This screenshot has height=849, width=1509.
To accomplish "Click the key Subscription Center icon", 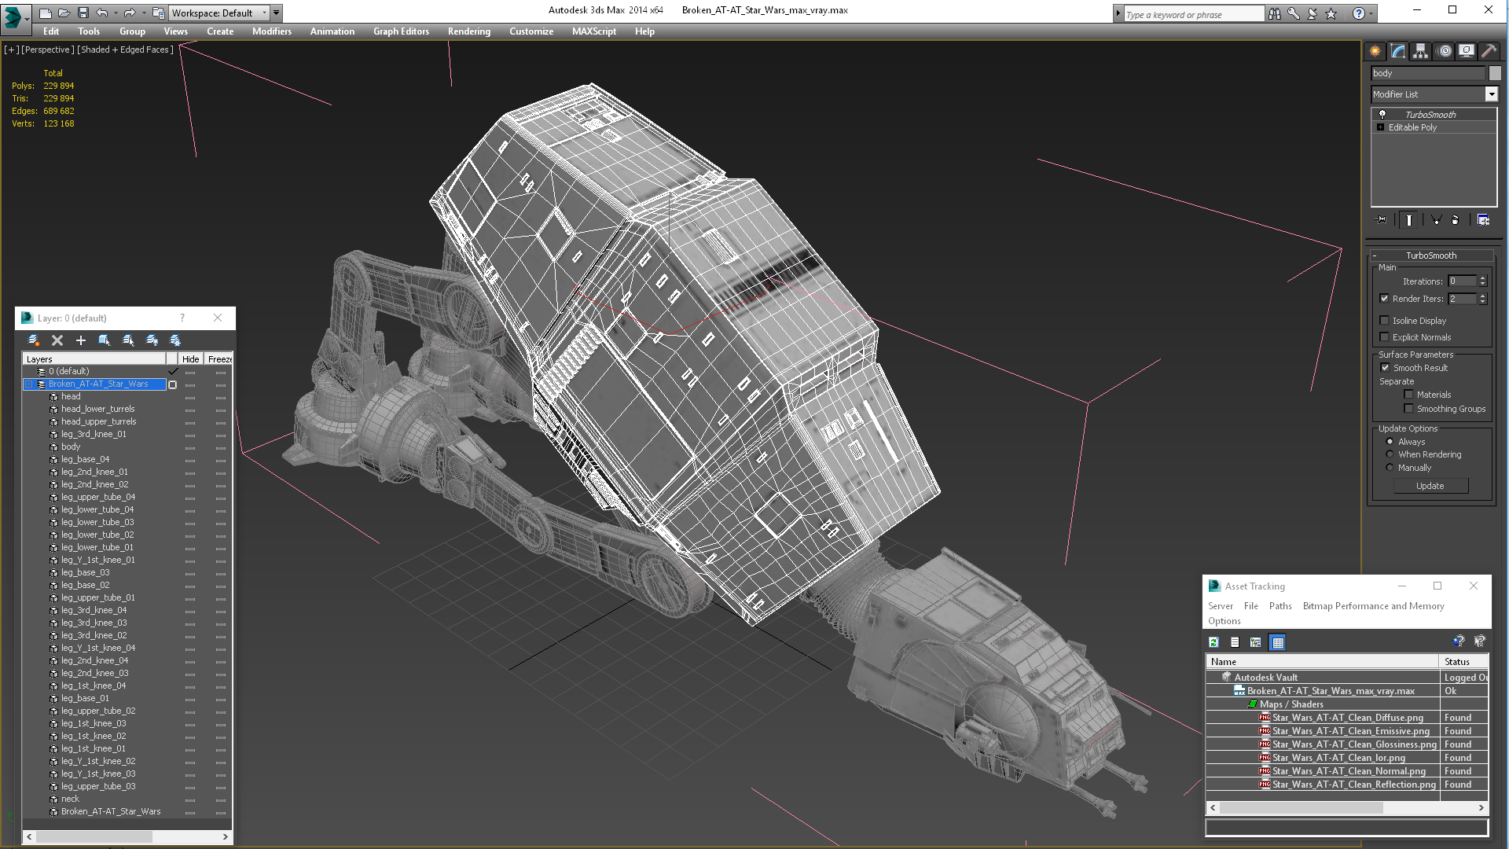I will 1293,13.
